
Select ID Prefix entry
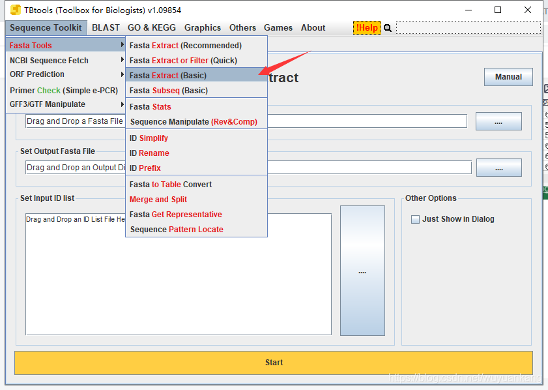196,168
